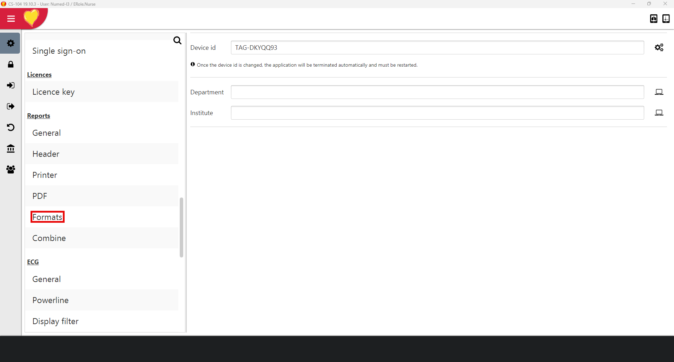
Task: Open Single sign-on settings
Action: (x=59, y=51)
